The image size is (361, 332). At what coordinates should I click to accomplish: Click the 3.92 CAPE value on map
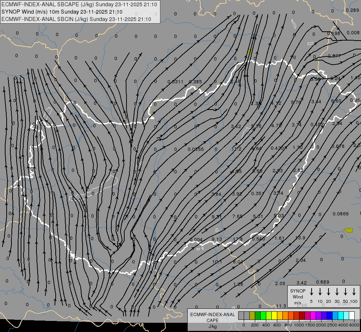pyautogui.click(x=237, y=194)
